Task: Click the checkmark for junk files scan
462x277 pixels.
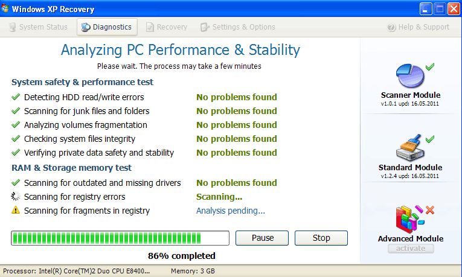Action: [16, 111]
